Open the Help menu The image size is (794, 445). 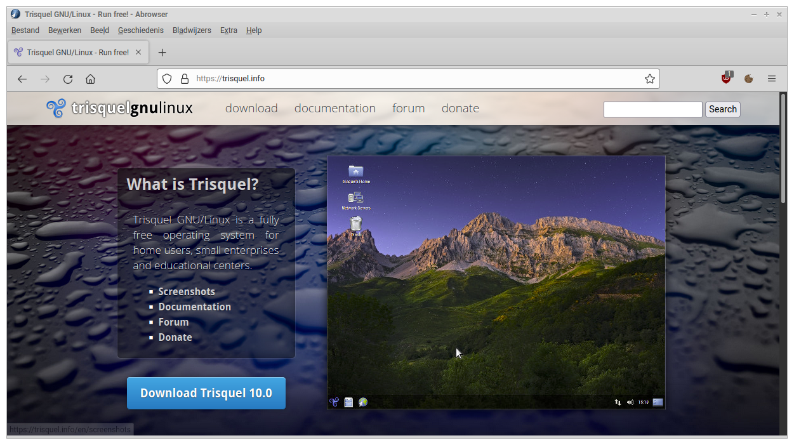coord(254,30)
